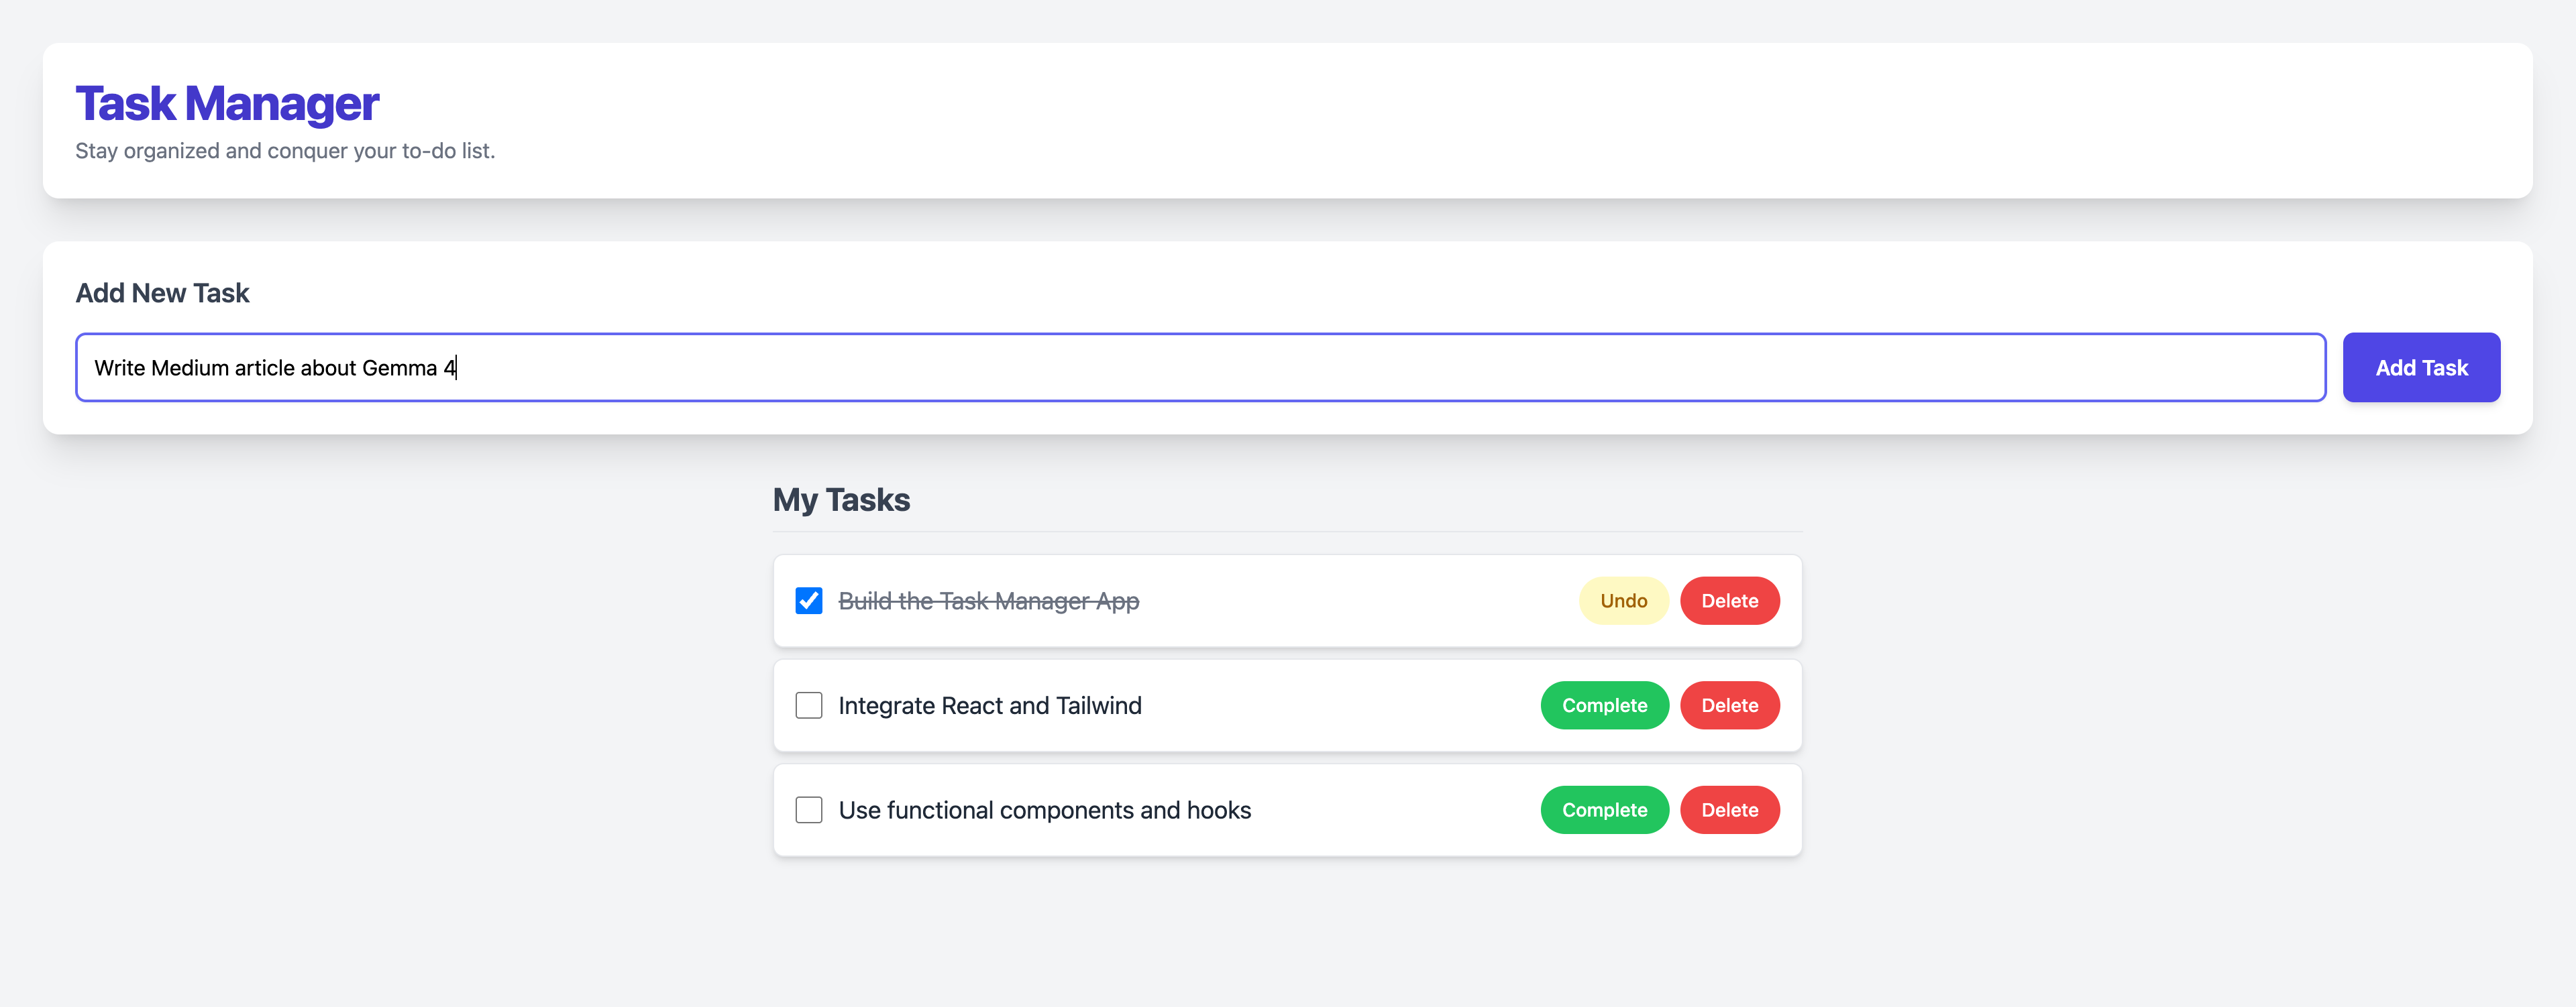Delete the Integrate React and Tailwind task
The width and height of the screenshot is (2576, 1007).
(x=1729, y=705)
